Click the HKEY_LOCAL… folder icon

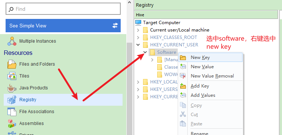pos(145,82)
